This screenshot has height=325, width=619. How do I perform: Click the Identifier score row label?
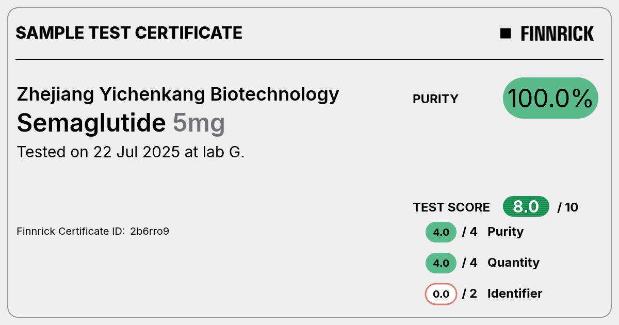tap(515, 294)
